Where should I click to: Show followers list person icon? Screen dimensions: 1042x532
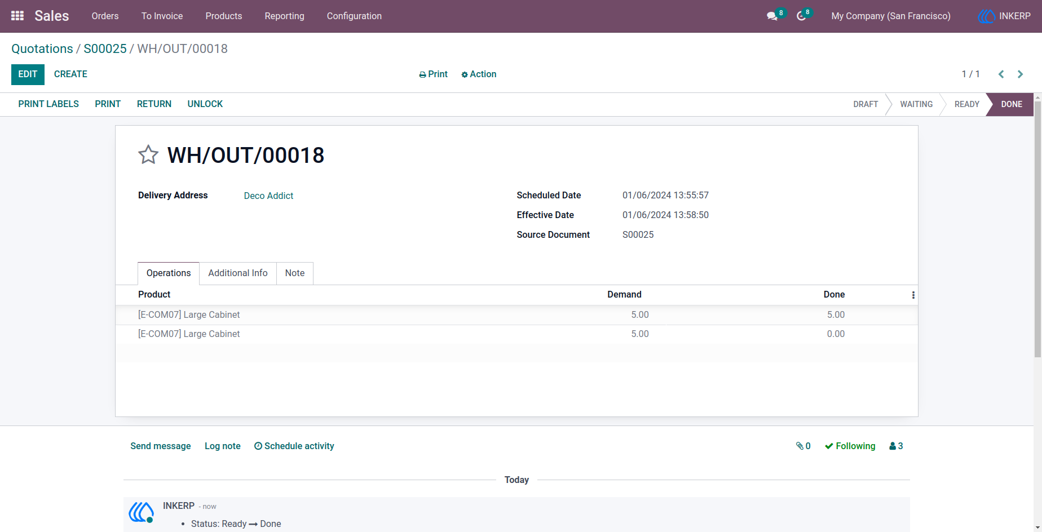click(896, 446)
